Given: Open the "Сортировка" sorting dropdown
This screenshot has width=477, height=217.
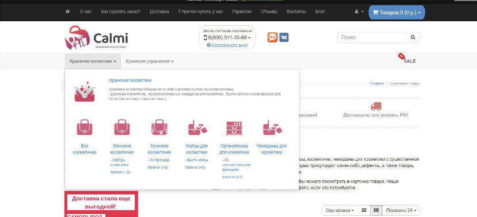Looking at the screenshot, I should pos(339,210).
